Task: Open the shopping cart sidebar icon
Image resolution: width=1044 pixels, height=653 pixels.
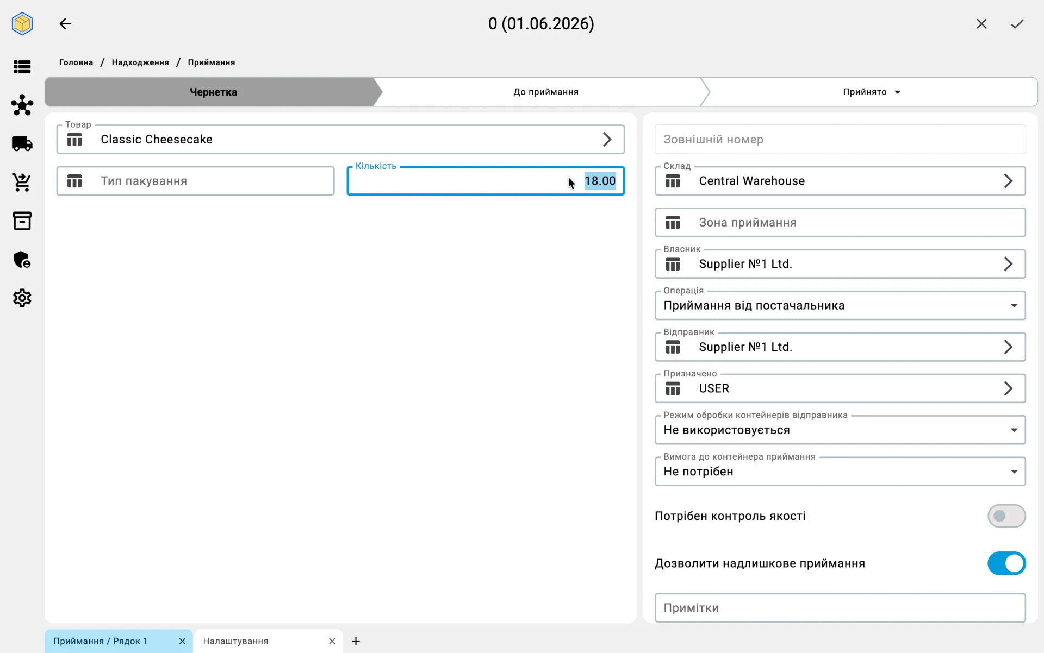Action: [x=22, y=183]
